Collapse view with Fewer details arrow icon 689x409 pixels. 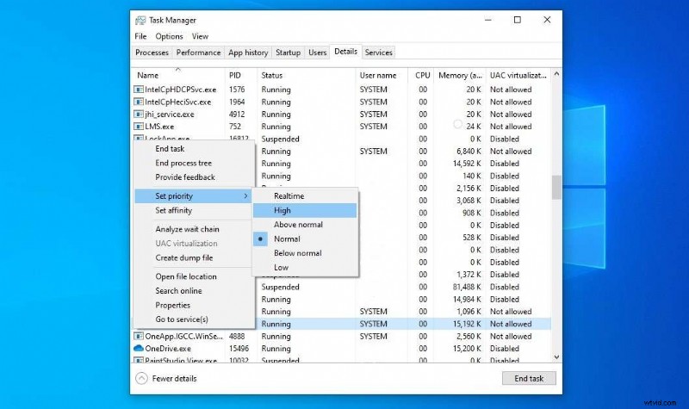[x=142, y=378]
